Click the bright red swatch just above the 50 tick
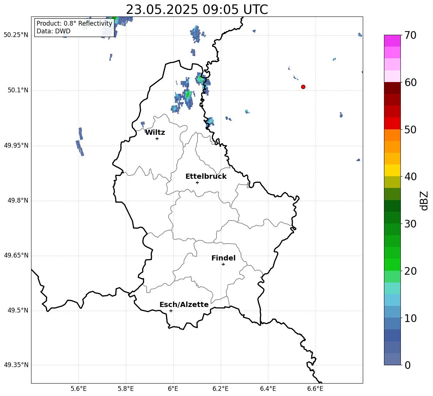Image resolution: width=433 pixels, height=396 pixels. [x=392, y=123]
